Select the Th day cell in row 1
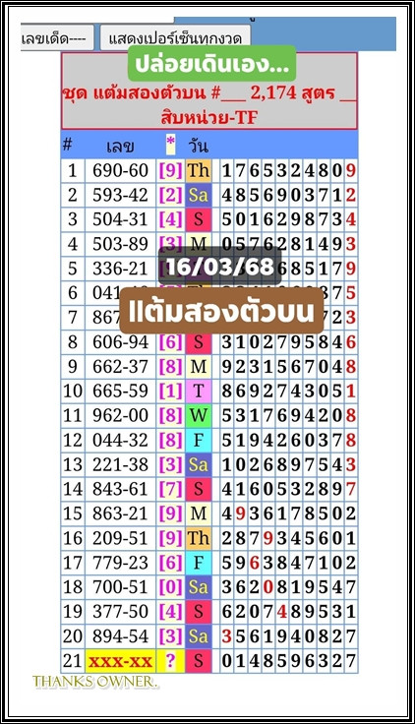 [x=199, y=171]
